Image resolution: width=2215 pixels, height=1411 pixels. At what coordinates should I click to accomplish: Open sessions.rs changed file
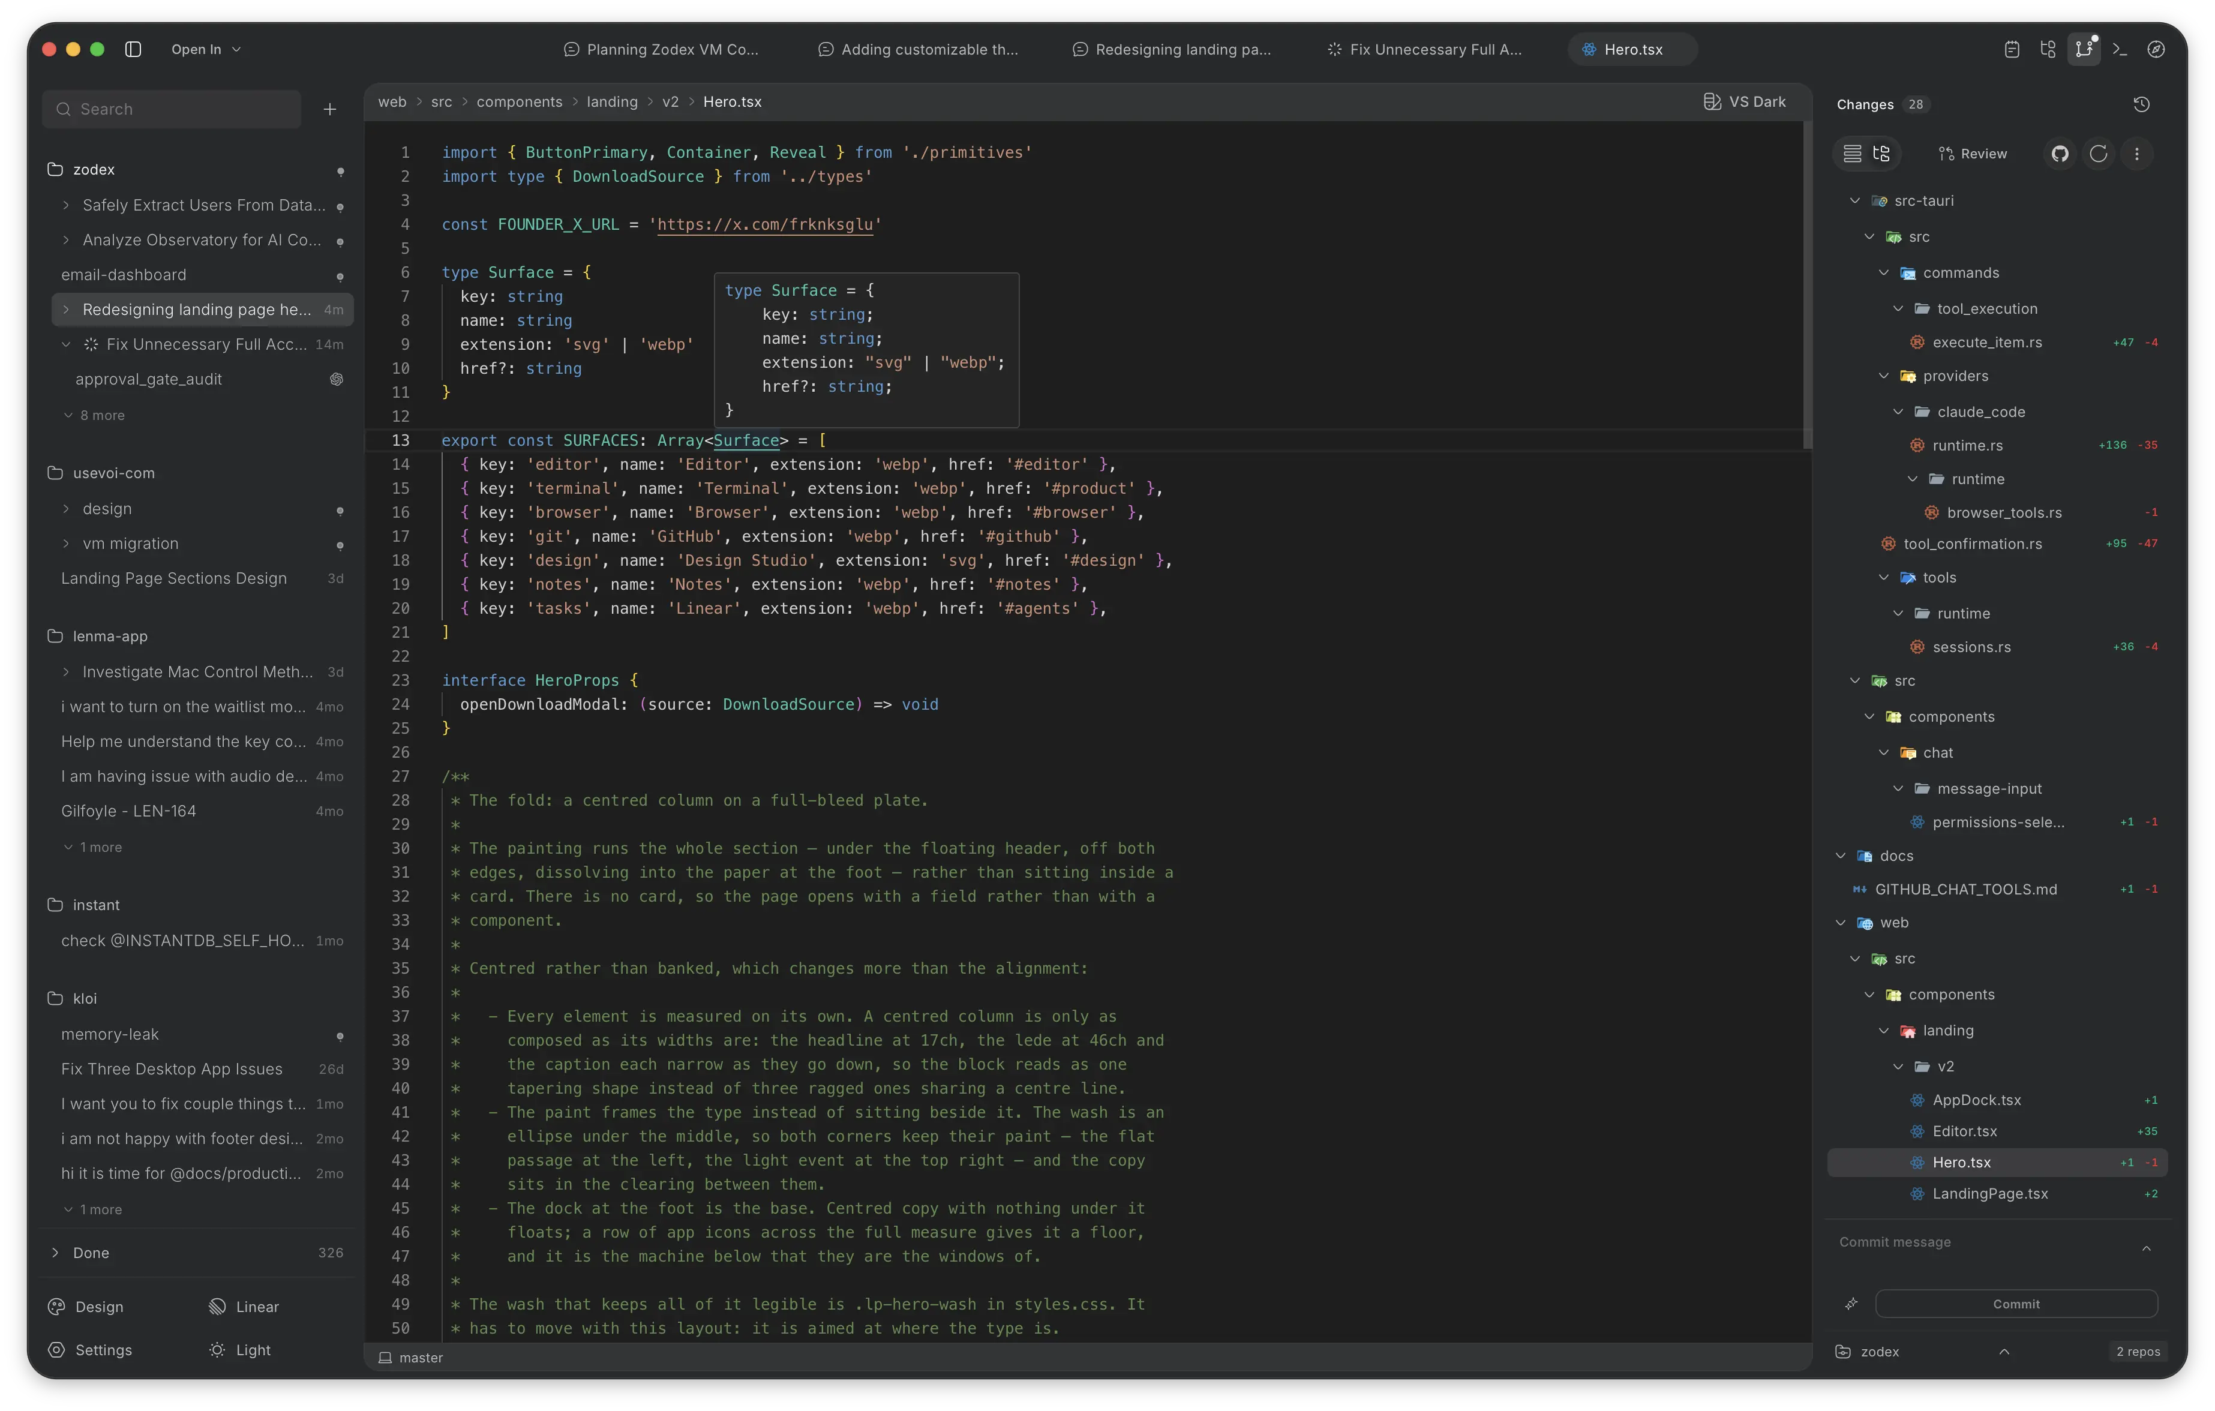[1996, 647]
